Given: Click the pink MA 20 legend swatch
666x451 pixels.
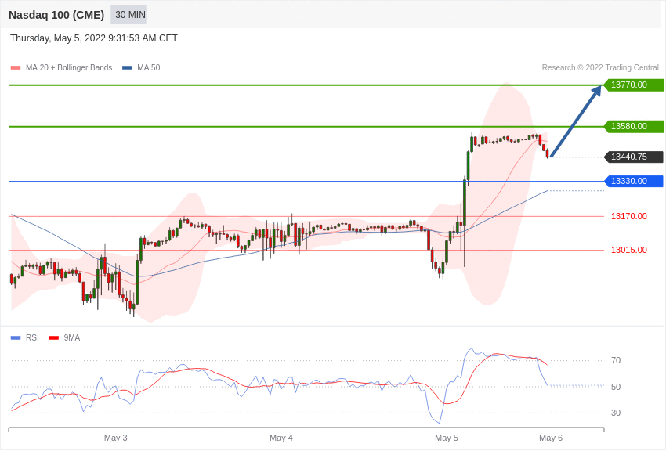Looking at the screenshot, I should pyautogui.click(x=16, y=68).
